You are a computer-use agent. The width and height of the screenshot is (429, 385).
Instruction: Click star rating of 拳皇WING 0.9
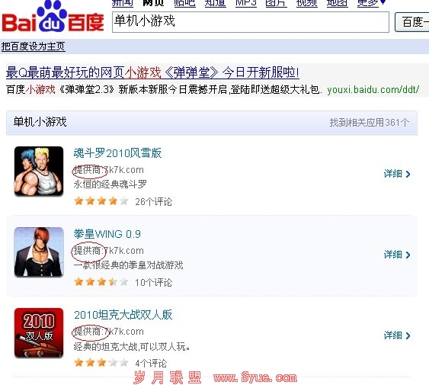point(101,282)
